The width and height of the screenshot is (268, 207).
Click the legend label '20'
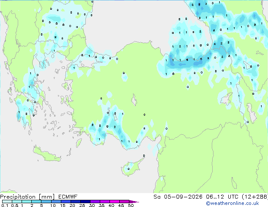(x=72, y=205)
